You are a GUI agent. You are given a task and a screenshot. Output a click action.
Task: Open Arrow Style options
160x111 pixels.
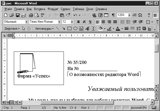[x=138, y=29]
